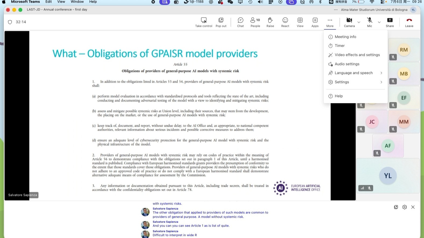Image resolution: width=424 pixels, height=238 pixels.
Task: Expand Camera device options arrow
Action: coord(359,22)
